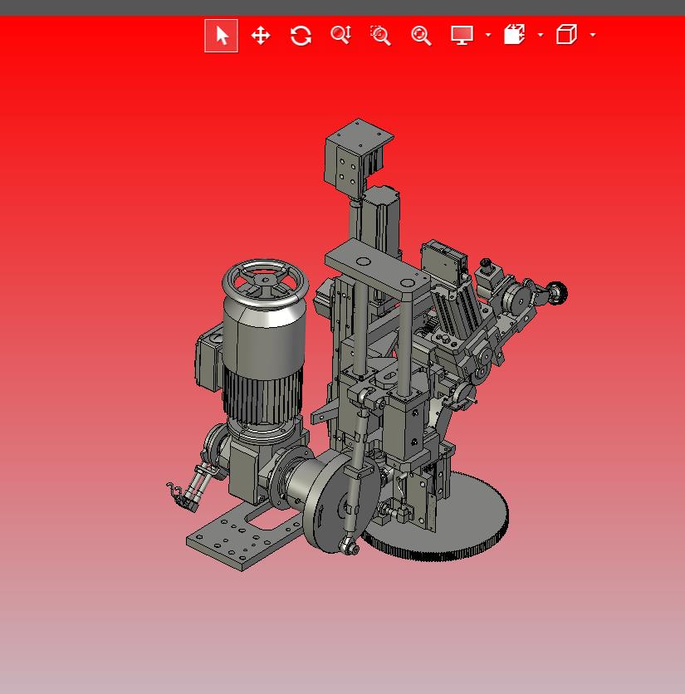
Task: Toggle the section view tool
Action: (x=514, y=35)
